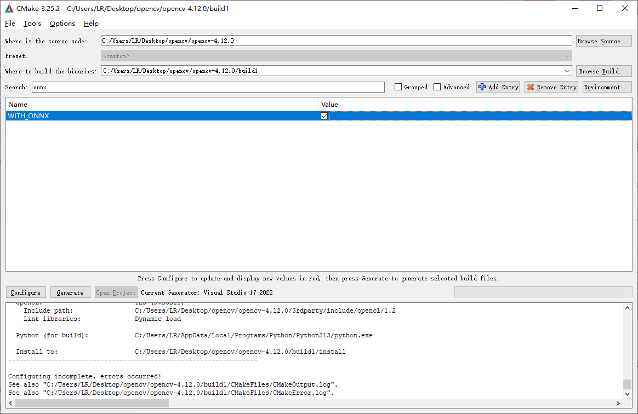Click the Search field containing onnx
The width and height of the screenshot is (638, 414).
coord(208,87)
